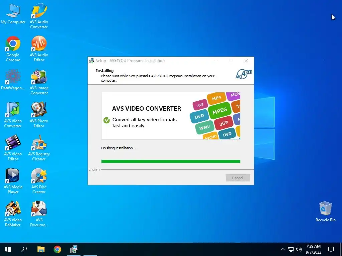The image size is (342, 256).
Task: Open My Computer desktop icon
Action: click(x=13, y=14)
